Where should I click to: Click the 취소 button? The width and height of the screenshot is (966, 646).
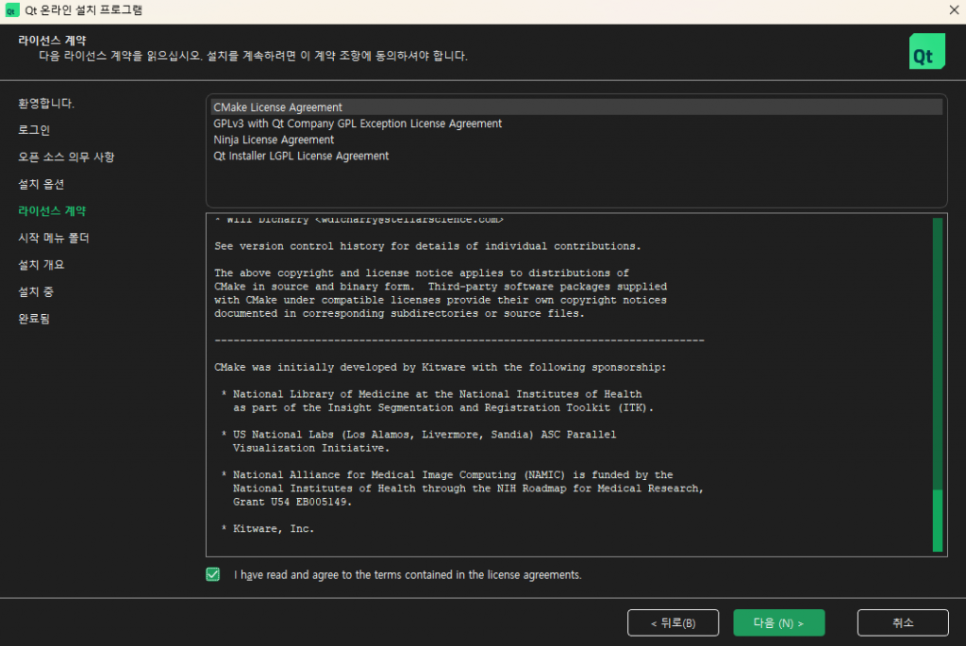coord(902,623)
